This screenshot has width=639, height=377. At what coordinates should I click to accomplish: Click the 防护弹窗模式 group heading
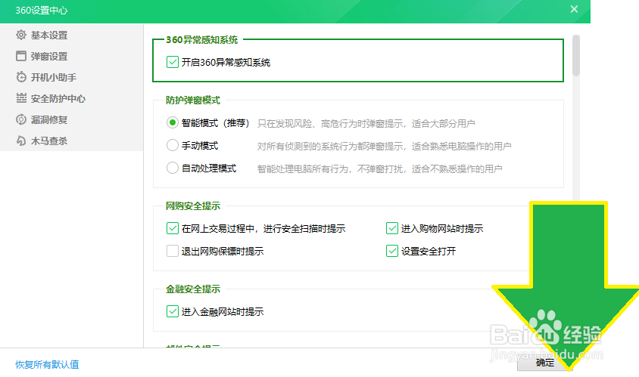pyautogui.click(x=193, y=100)
